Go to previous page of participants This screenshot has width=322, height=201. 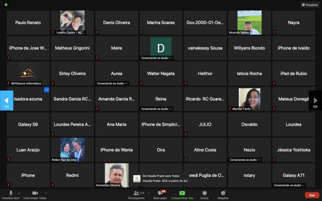click(x=7, y=100)
